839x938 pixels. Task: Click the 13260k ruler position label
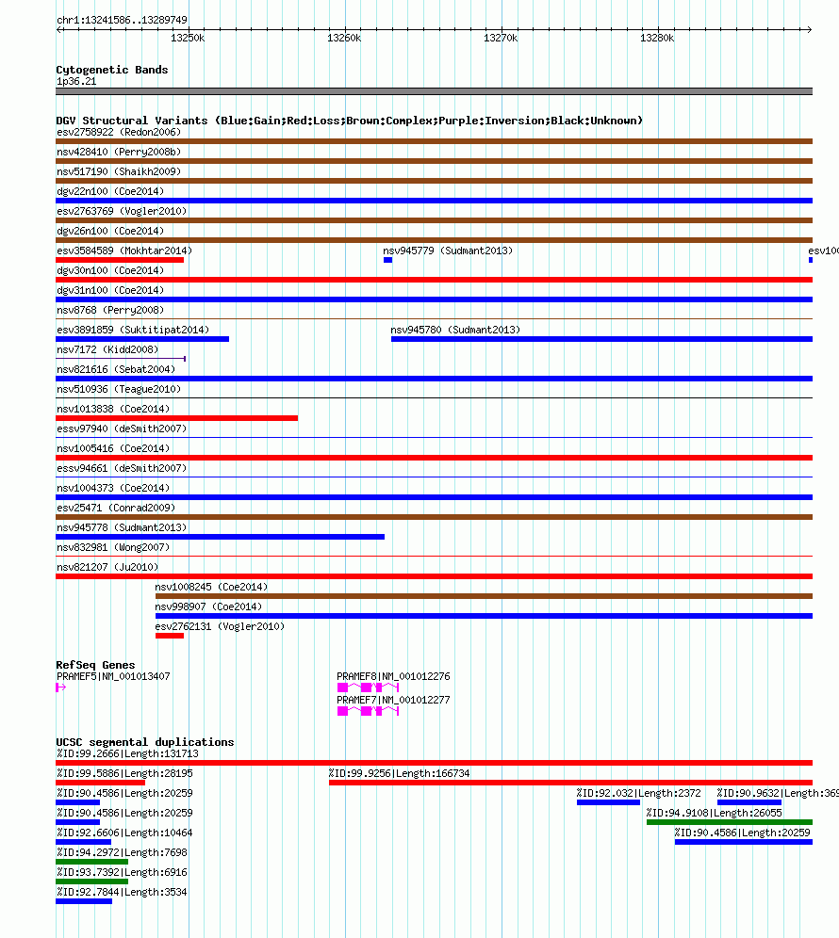coord(344,38)
